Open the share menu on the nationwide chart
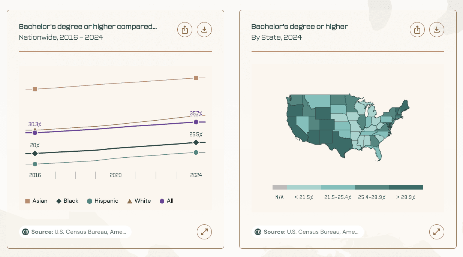 tap(184, 29)
